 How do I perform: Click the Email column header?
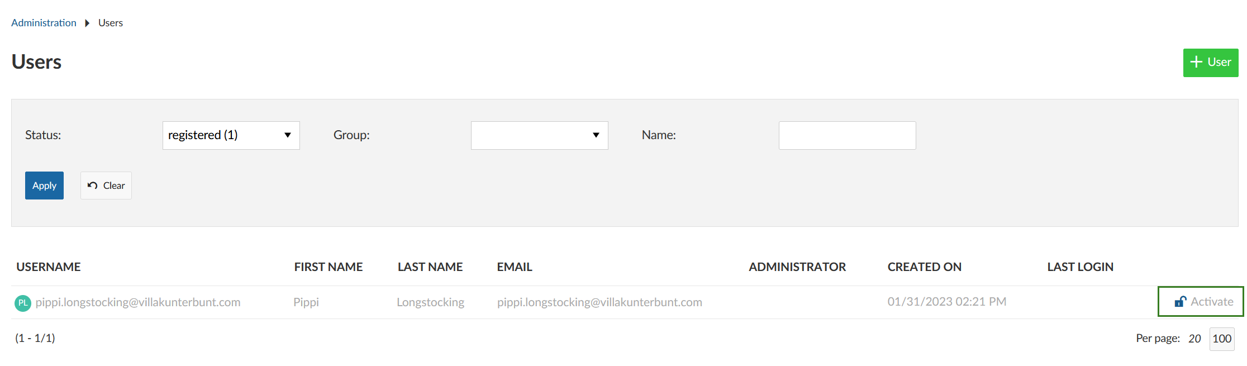coord(515,267)
